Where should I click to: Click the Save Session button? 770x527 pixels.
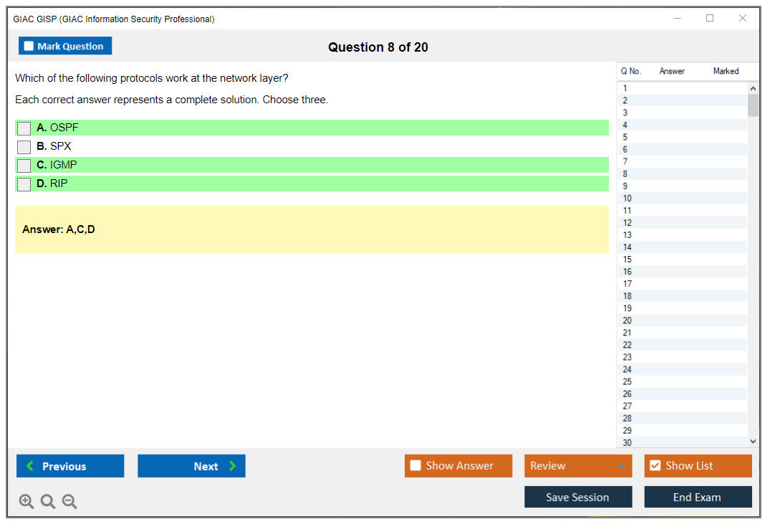(578, 497)
